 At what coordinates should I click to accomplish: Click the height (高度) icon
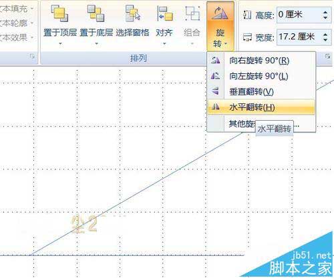click(247, 15)
